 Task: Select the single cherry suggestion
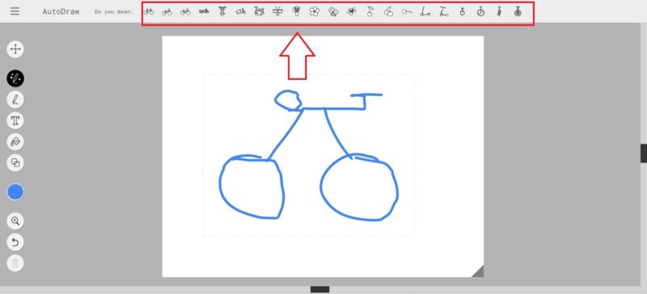370,12
